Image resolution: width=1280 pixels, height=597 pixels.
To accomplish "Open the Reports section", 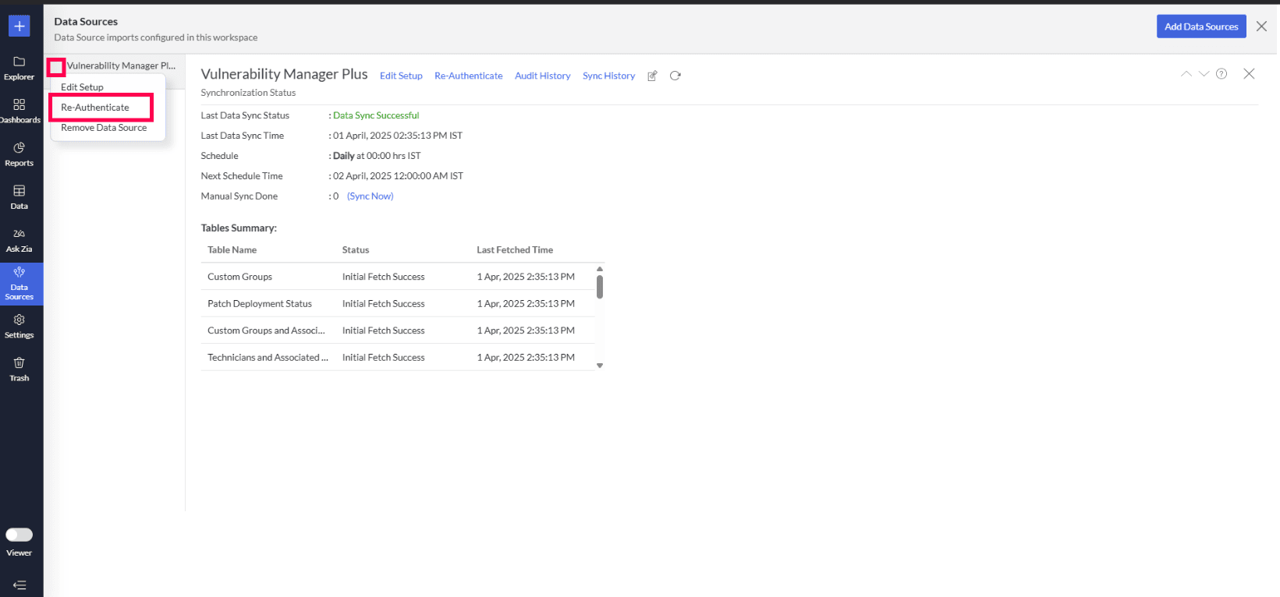I will (20, 154).
